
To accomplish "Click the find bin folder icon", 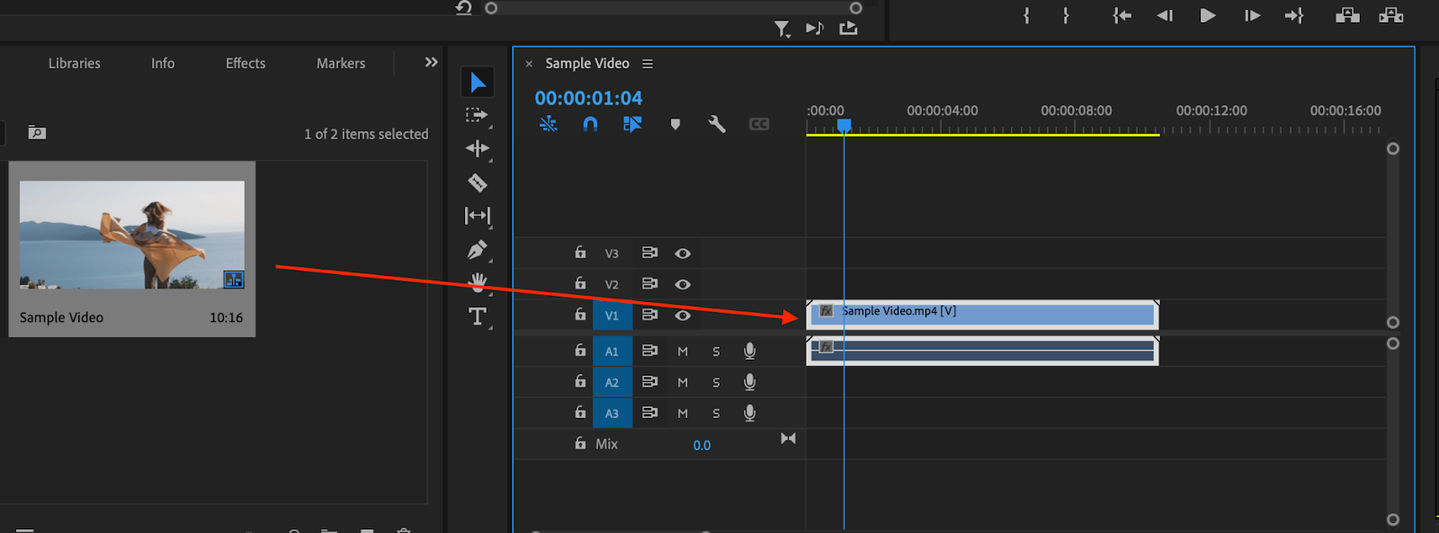I will pos(37,132).
